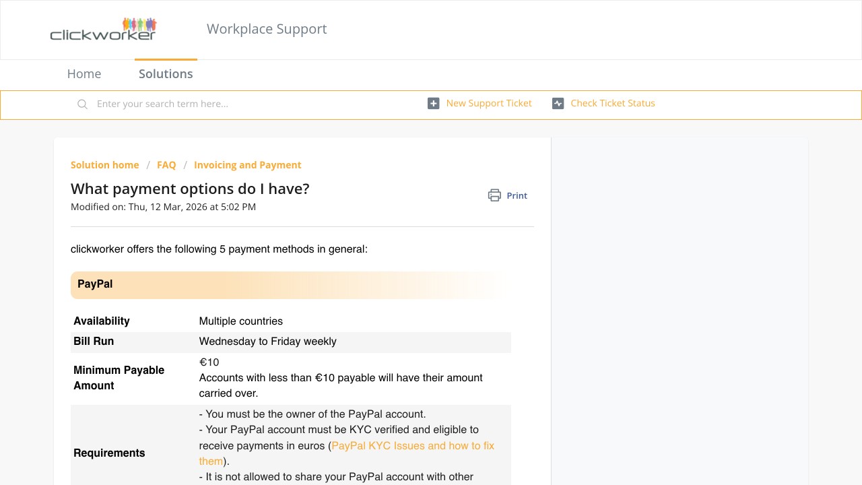Click the printer icon
Screen dimensions: 862x485
pos(494,195)
